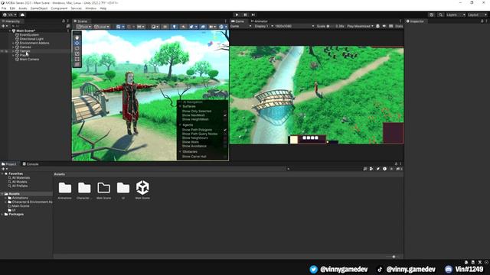The width and height of the screenshot is (490, 275).
Task: Click the Hierarchy search field
Action: pyautogui.click(x=38, y=26)
